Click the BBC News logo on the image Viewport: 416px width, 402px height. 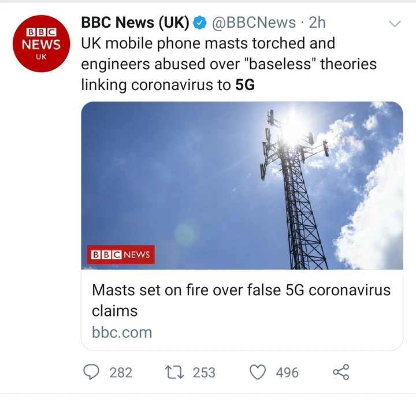[x=121, y=254]
